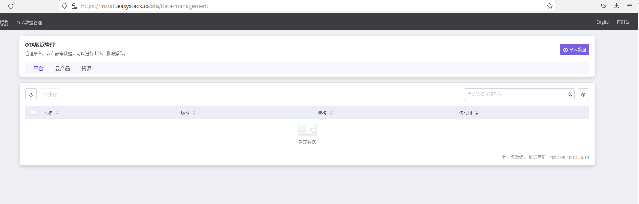Switch to the 资源 tab

click(x=86, y=68)
